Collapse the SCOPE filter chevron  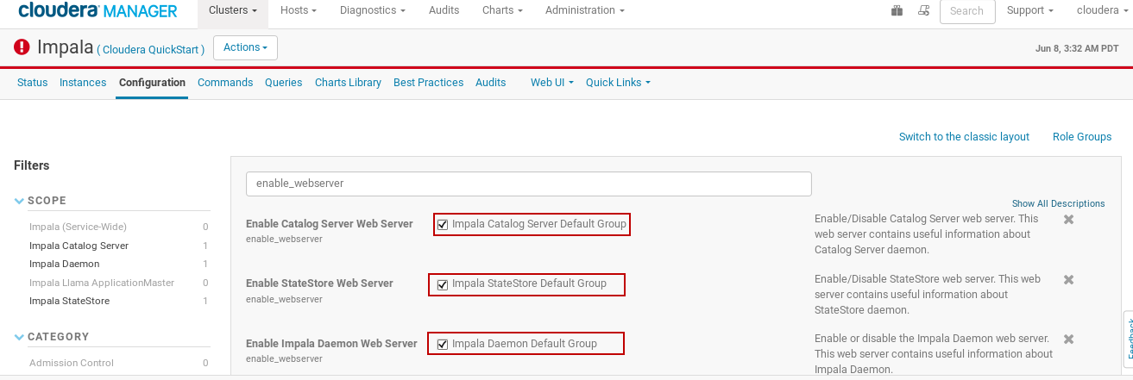point(19,201)
